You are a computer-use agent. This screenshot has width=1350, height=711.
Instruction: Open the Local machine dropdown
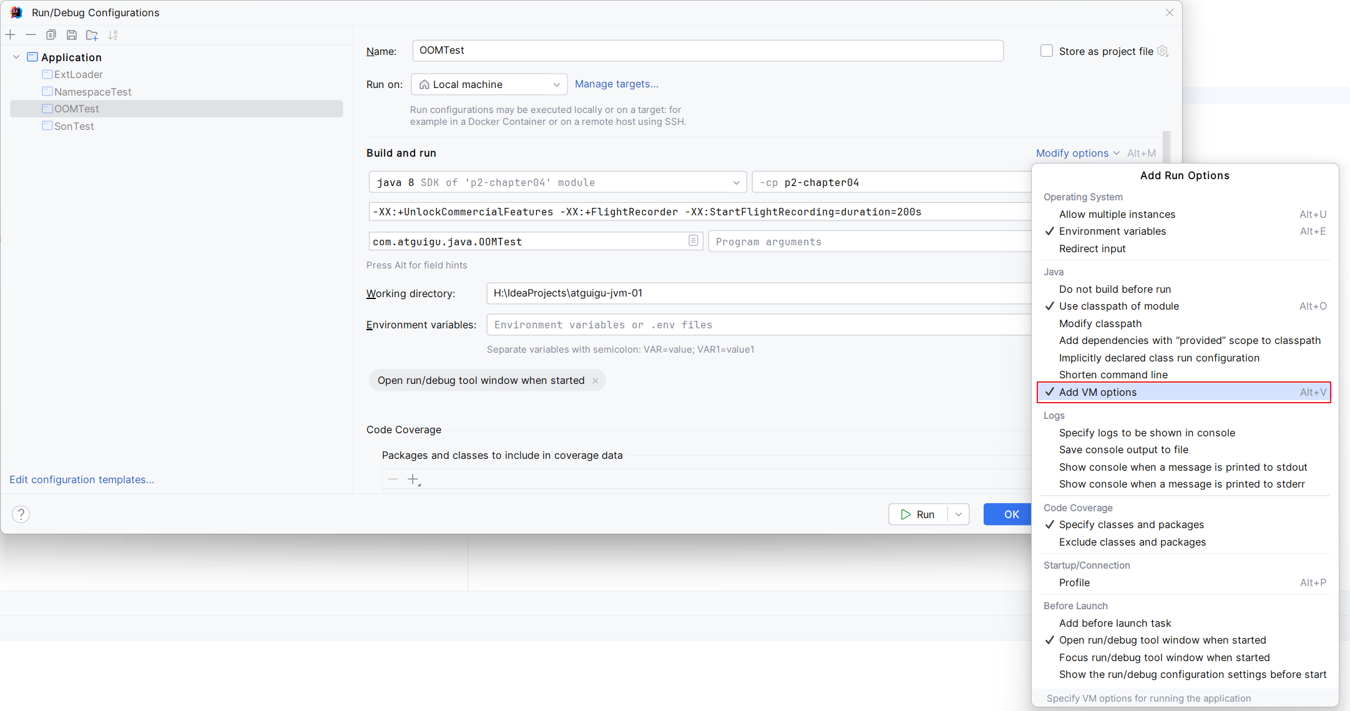click(489, 84)
